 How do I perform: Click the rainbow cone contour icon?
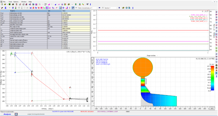coord(80,4)
